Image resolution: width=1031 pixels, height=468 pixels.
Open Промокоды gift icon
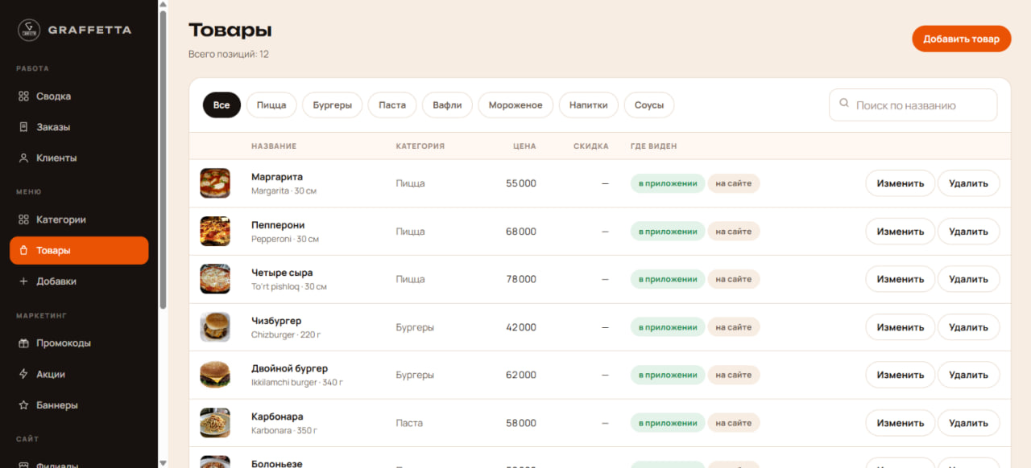(x=23, y=343)
